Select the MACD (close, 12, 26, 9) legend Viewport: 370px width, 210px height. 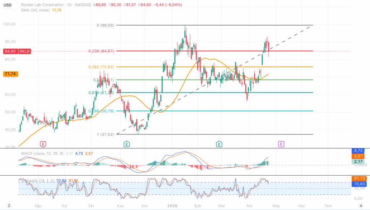click(x=41, y=154)
